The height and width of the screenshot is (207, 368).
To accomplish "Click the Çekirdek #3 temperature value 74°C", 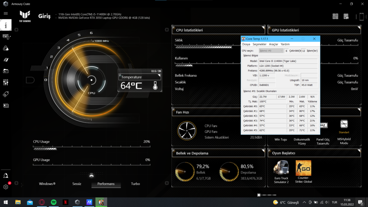I will (272, 120).
